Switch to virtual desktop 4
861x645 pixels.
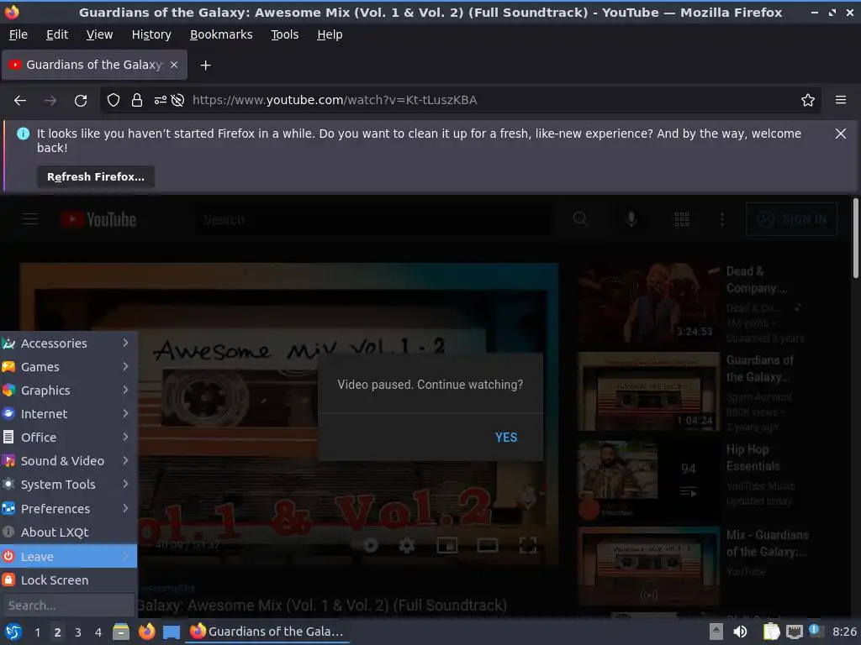tap(98, 632)
